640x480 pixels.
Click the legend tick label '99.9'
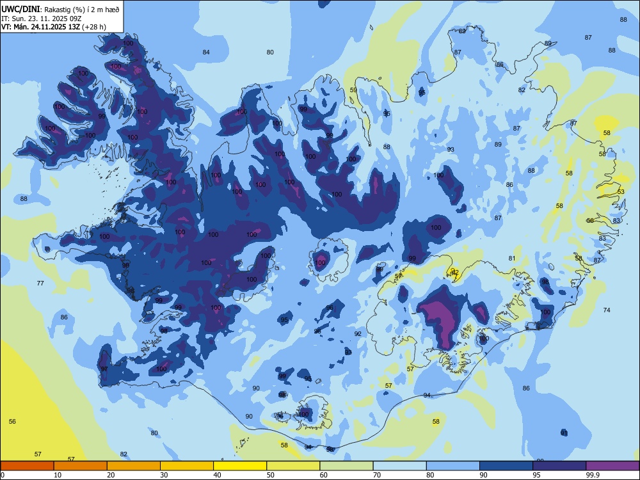[593, 475]
